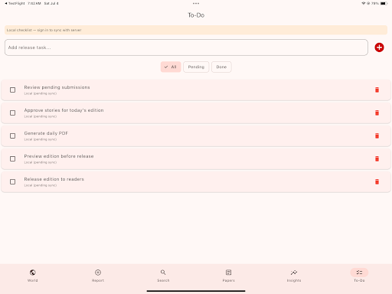392x294 pixels.
Task: Click the 'Release edition to readers' task title
Action: [54, 179]
